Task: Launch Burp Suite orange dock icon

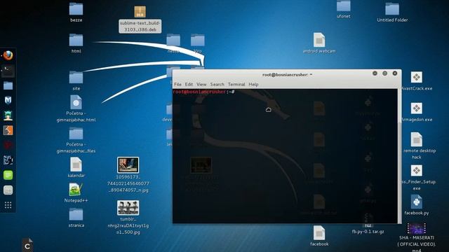Action: coord(8,130)
